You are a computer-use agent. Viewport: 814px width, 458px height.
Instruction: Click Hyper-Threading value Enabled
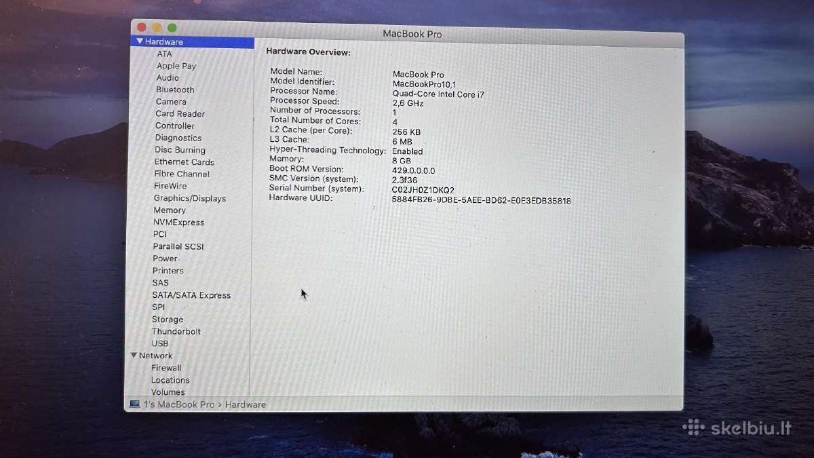tap(408, 151)
